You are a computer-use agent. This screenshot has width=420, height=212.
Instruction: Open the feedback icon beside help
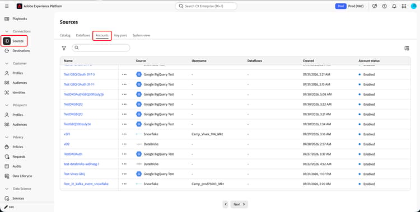point(375,6)
